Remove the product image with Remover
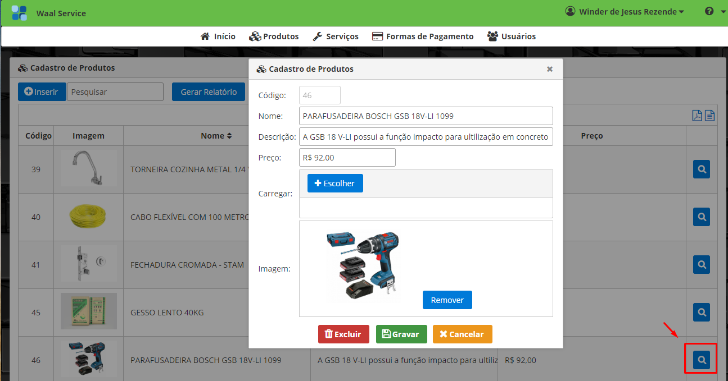This screenshot has width=728, height=381. tap(447, 300)
